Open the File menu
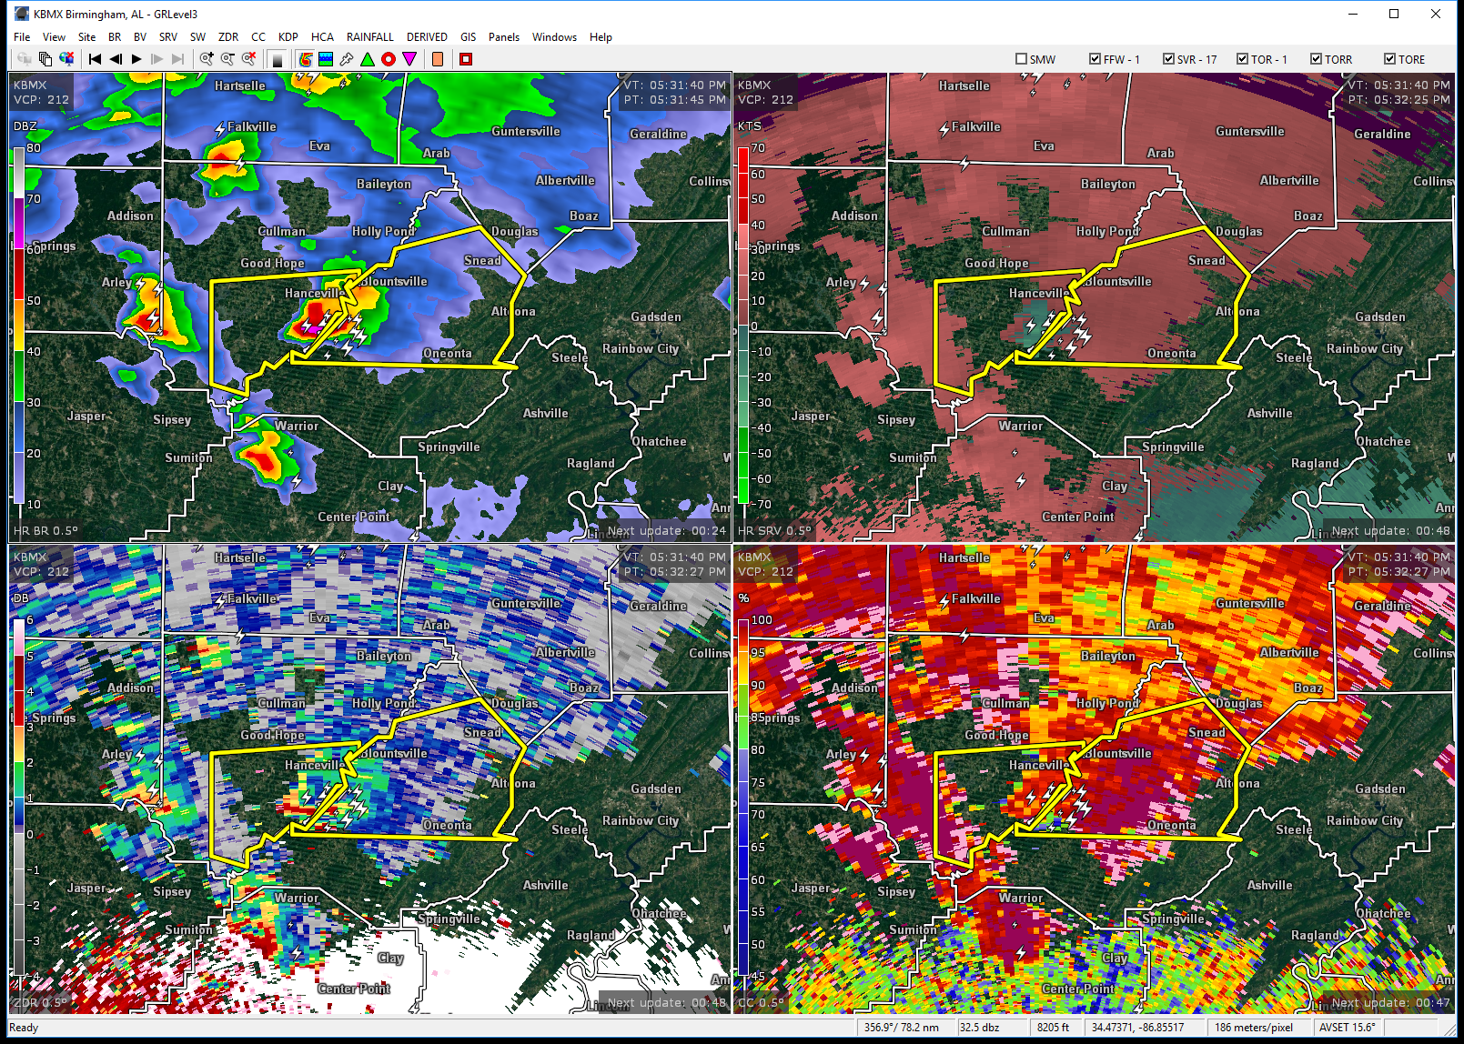1464x1044 pixels. (x=22, y=37)
